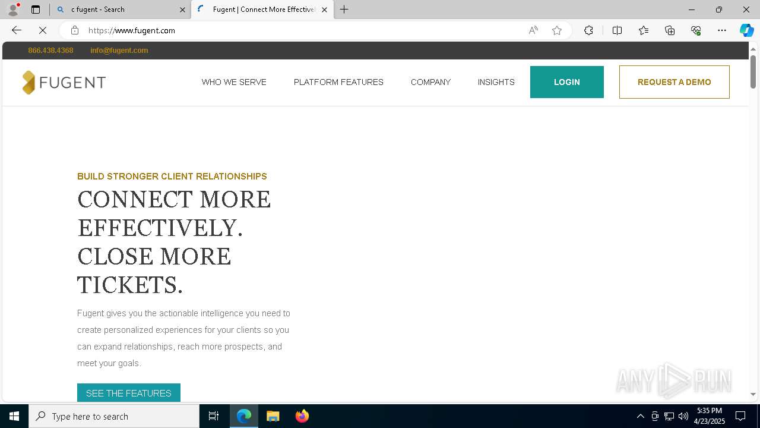Click the address bar URL field

[303, 30]
